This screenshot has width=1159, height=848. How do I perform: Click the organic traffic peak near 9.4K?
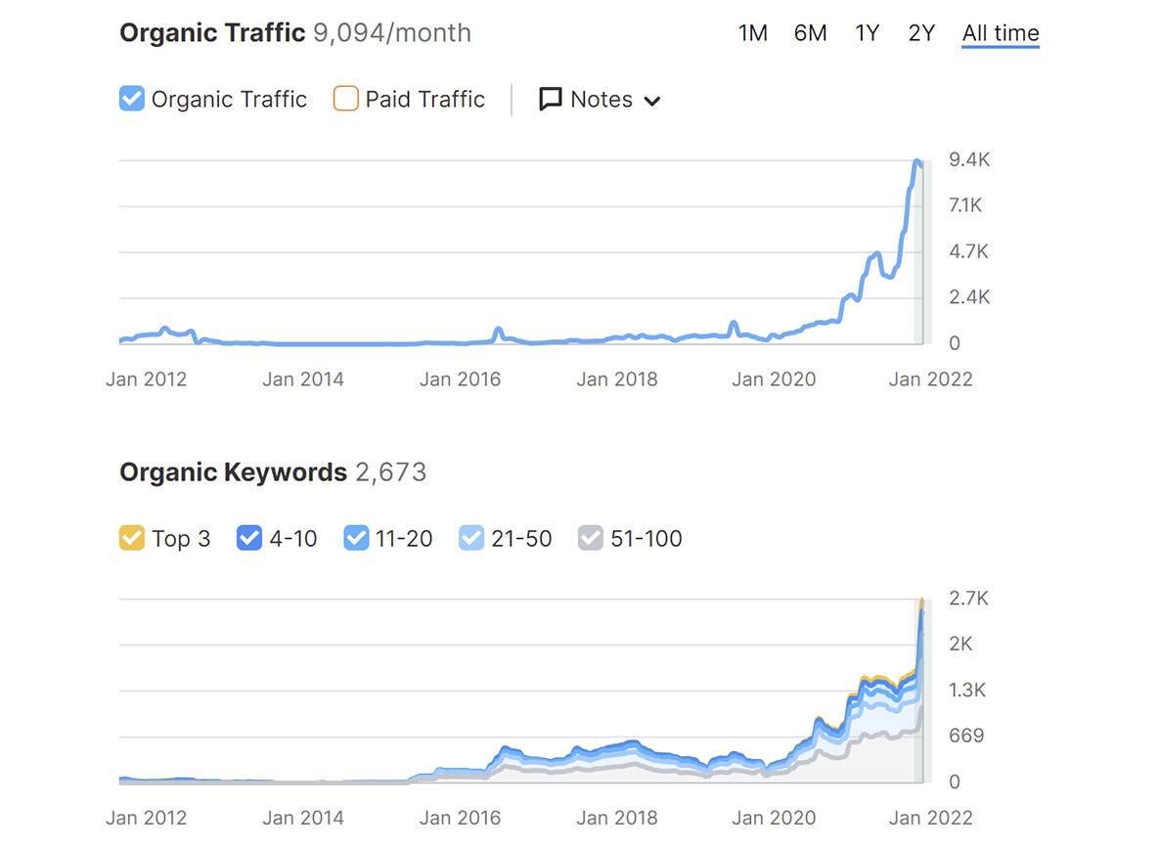(x=917, y=162)
